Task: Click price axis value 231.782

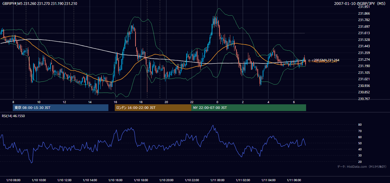Action: click(x=364, y=20)
